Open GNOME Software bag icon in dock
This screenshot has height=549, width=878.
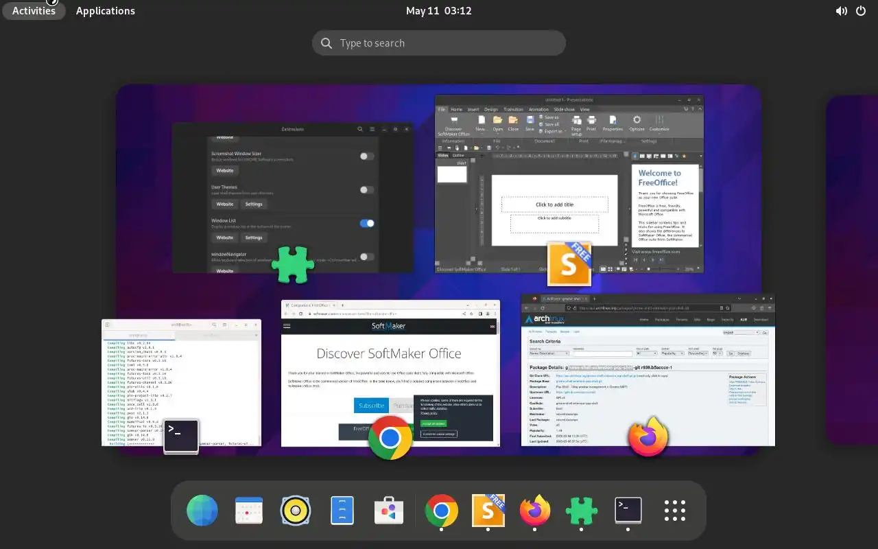point(389,511)
